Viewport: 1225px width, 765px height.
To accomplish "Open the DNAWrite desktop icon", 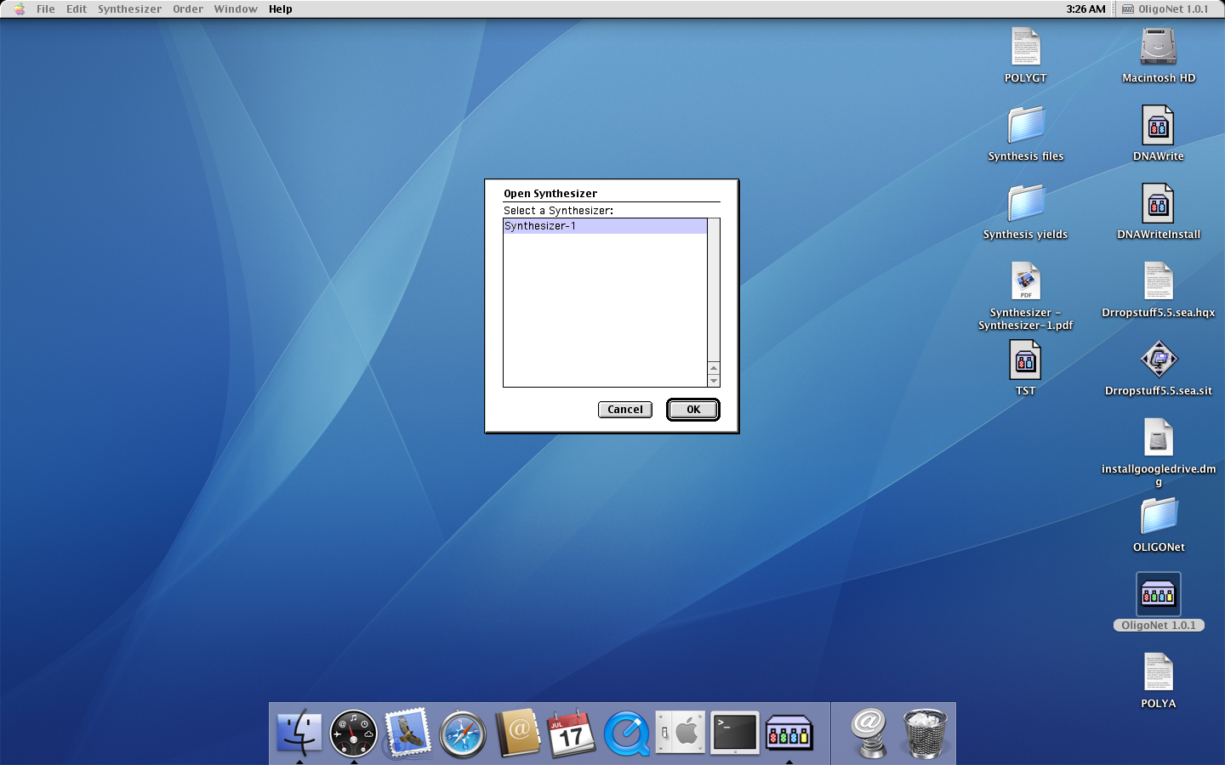I will (x=1158, y=127).
